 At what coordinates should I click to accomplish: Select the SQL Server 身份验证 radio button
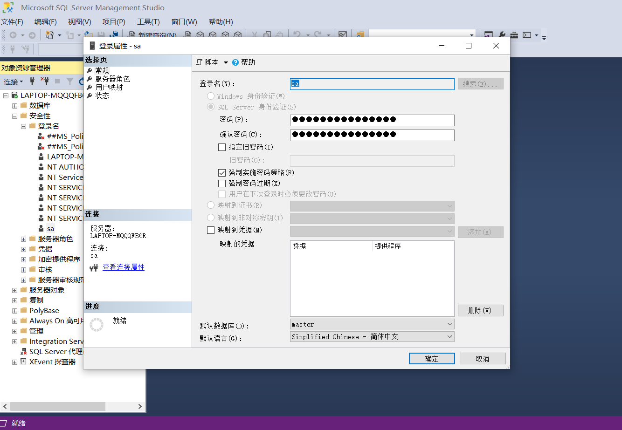pos(211,107)
